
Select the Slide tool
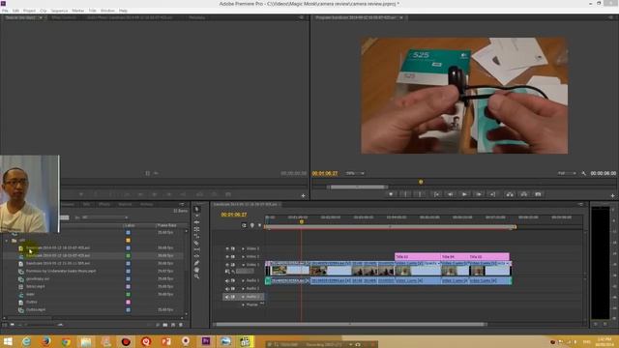196,256
